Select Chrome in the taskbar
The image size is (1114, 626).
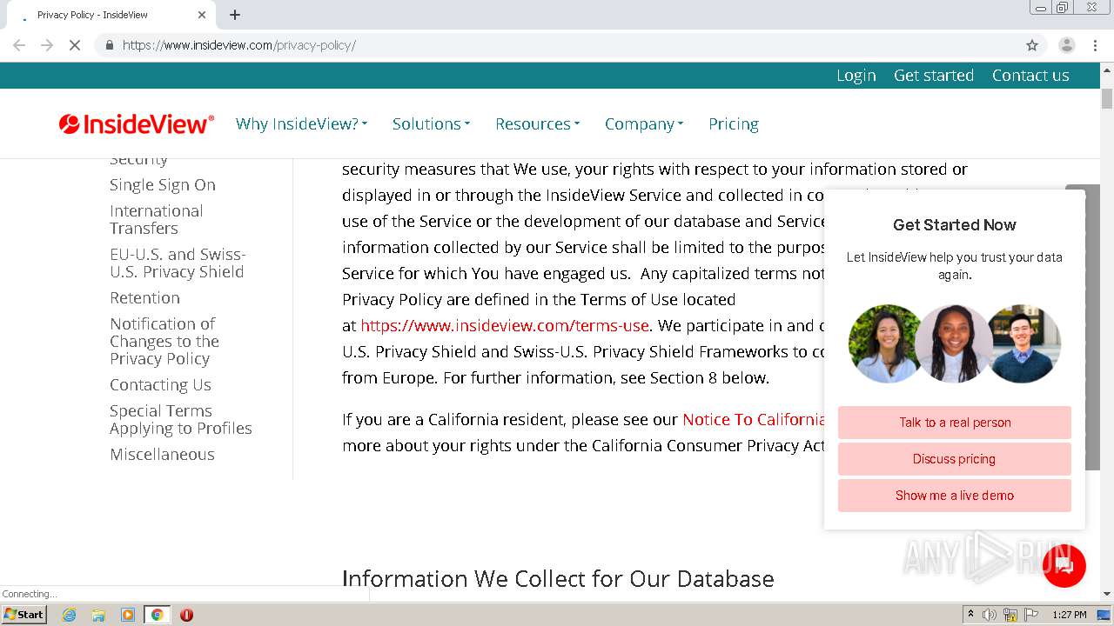(x=158, y=615)
